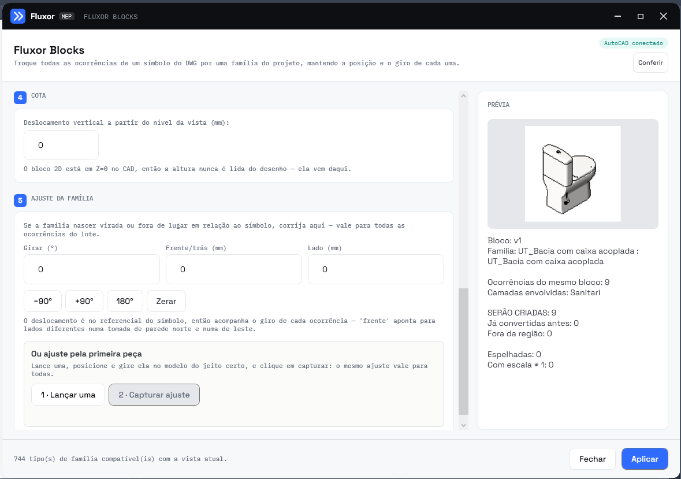Image resolution: width=681 pixels, height=479 pixels.
Task: Click the toilet preview thumbnail
Action: [x=572, y=174]
